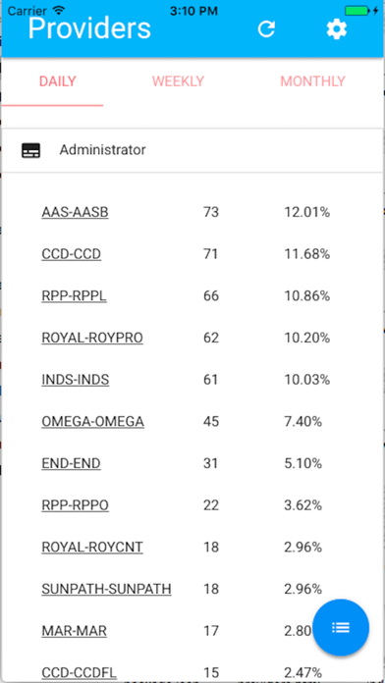Image resolution: width=385 pixels, height=683 pixels.
Task: Open the ROYAL-ROYCNT provider link
Action: click(x=92, y=548)
